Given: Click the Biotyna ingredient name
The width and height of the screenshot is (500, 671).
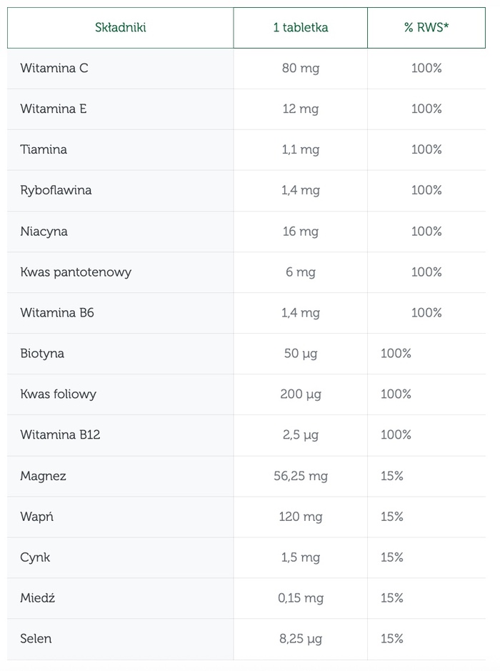Looking at the screenshot, I should 42,354.
